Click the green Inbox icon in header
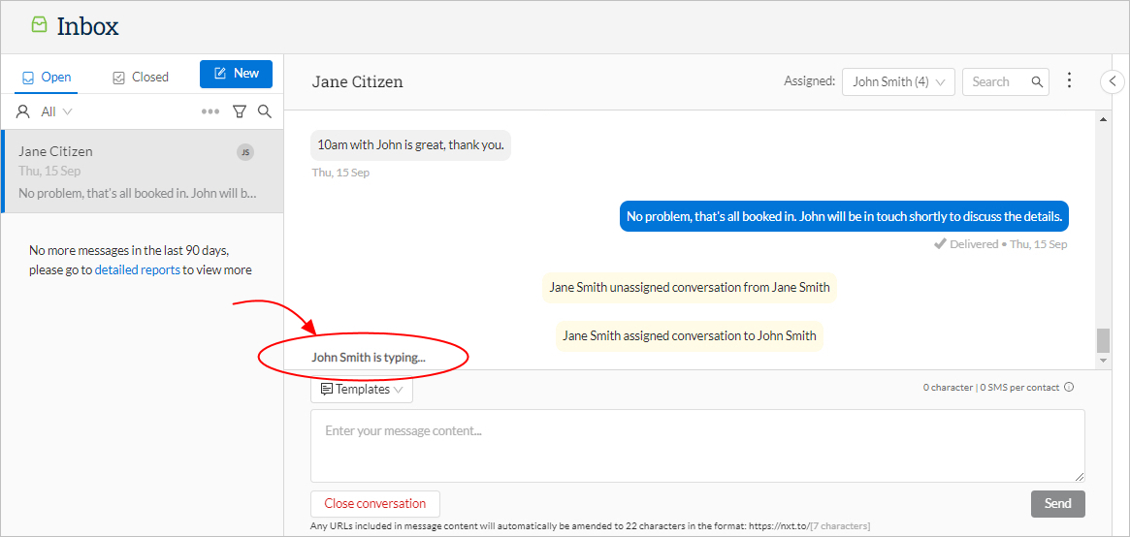This screenshot has height=537, width=1130. [x=39, y=25]
